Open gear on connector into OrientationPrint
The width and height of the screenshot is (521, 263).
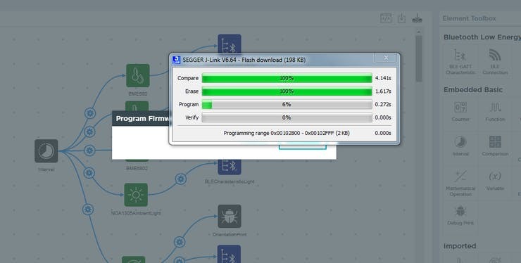point(180,242)
